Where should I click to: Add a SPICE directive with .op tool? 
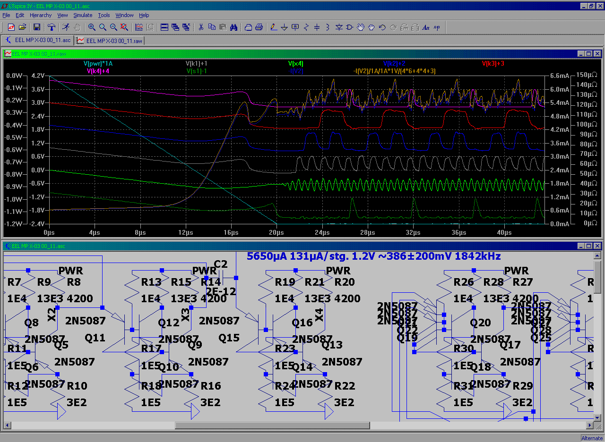click(436, 27)
